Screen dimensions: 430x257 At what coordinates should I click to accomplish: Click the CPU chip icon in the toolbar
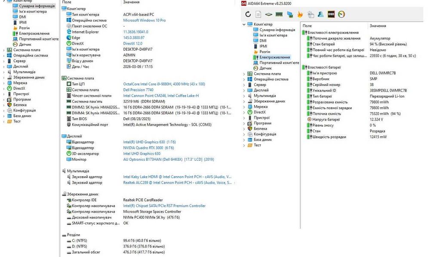click(268, 14)
